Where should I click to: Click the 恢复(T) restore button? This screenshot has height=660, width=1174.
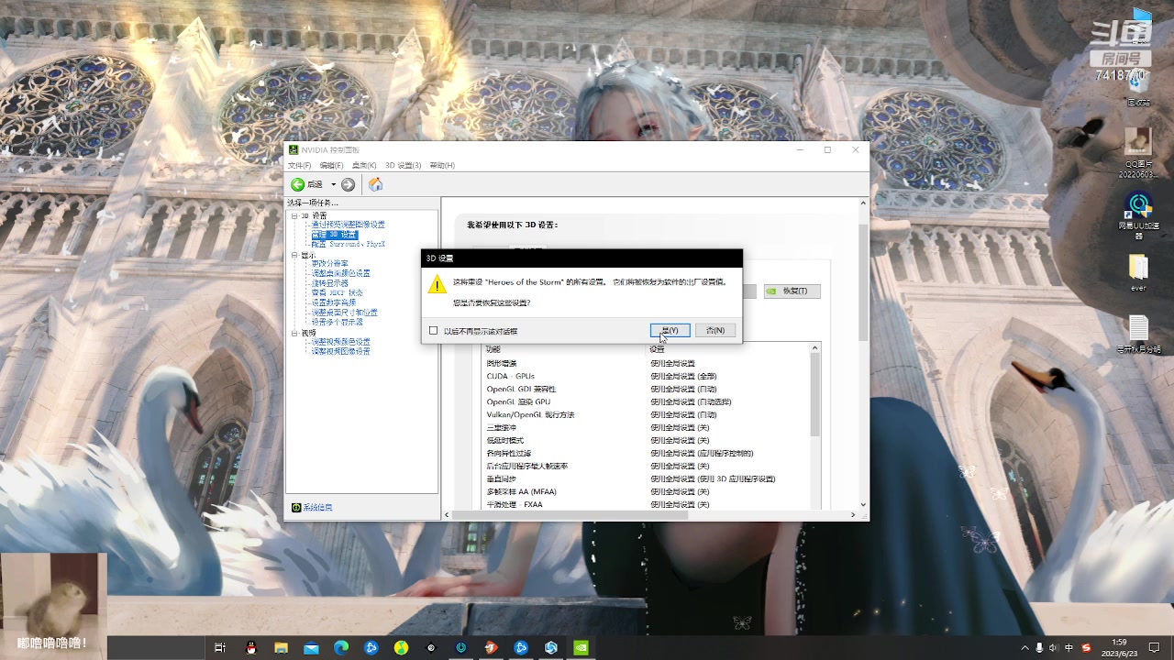click(x=792, y=291)
